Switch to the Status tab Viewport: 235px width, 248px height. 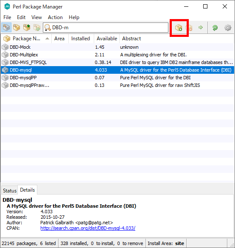(x=10, y=190)
